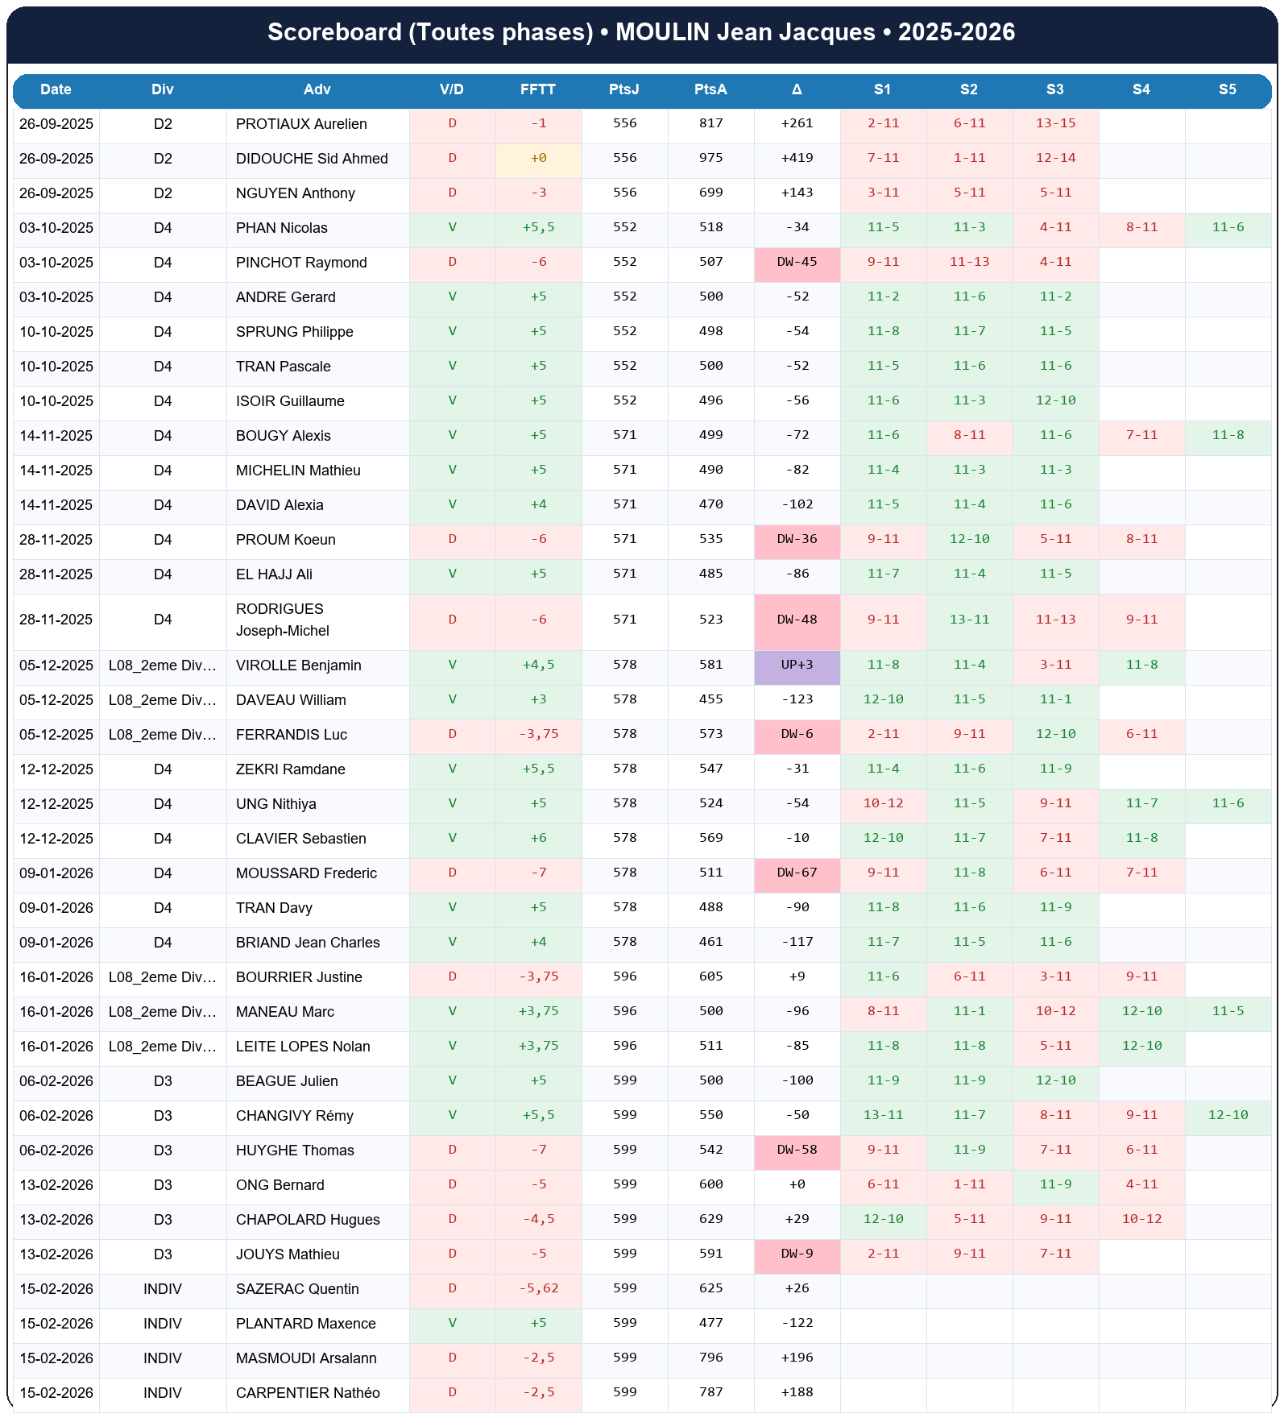Open opponent PROTIAUX Aurelien

[301, 124]
